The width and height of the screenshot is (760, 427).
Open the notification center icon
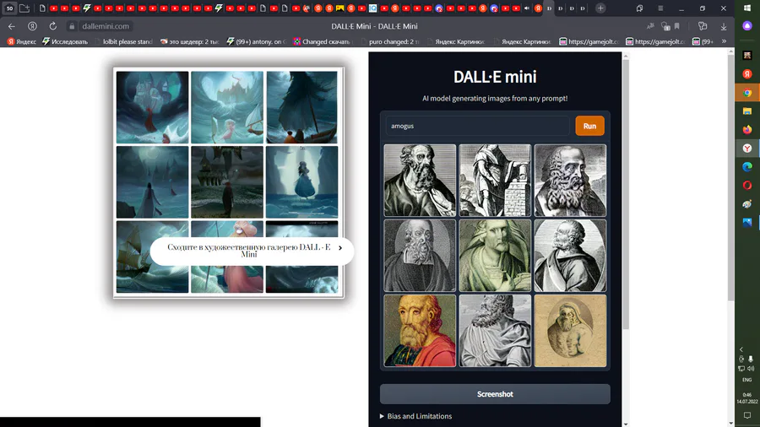click(x=747, y=415)
